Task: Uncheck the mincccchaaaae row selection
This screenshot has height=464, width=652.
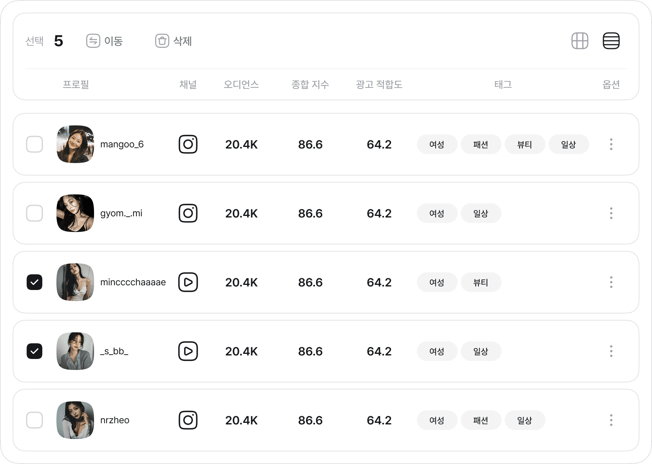Action: coord(34,282)
